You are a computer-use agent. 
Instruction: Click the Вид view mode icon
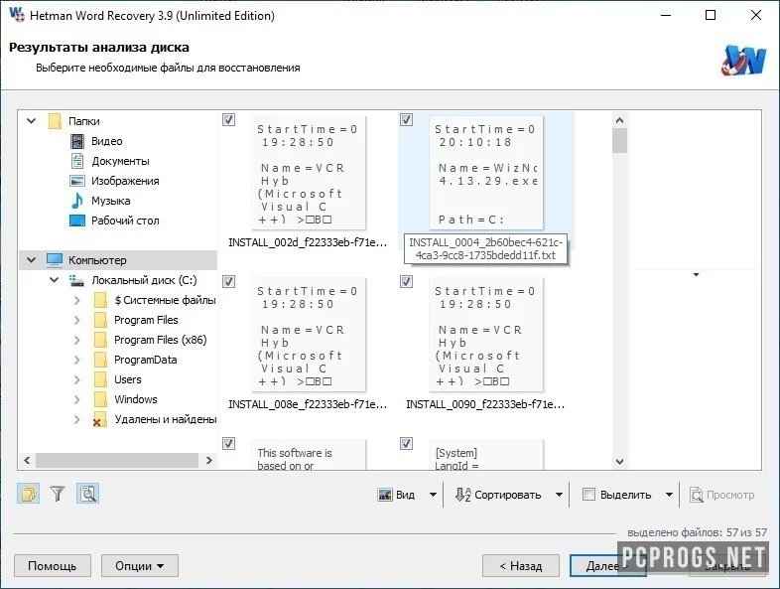coord(385,495)
